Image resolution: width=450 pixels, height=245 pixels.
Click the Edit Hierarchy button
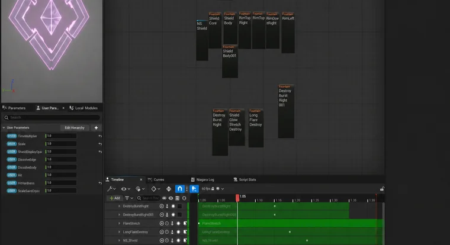[x=75, y=128]
